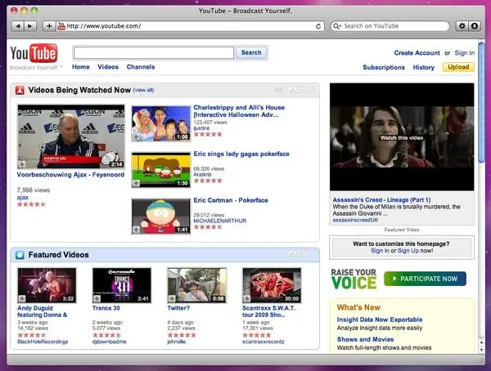Open the Charlestrippy and Alli's House thumbnail
The height and width of the screenshot is (371, 491).
[161, 123]
